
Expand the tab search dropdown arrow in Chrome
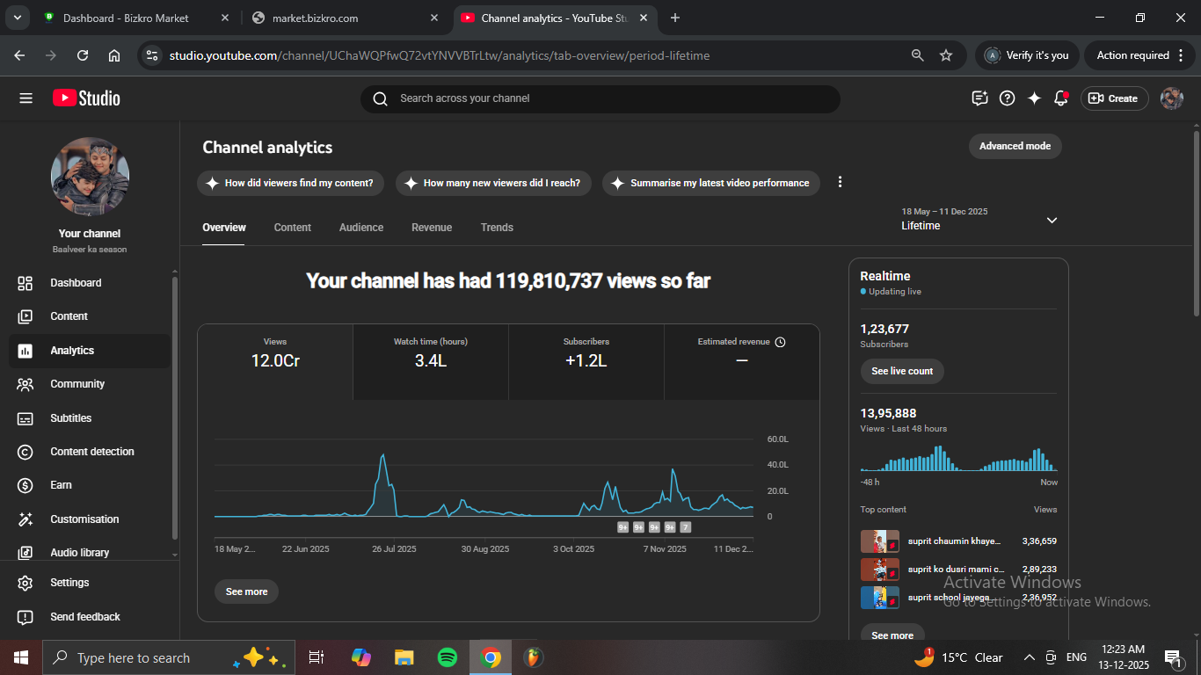tap(17, 18)
